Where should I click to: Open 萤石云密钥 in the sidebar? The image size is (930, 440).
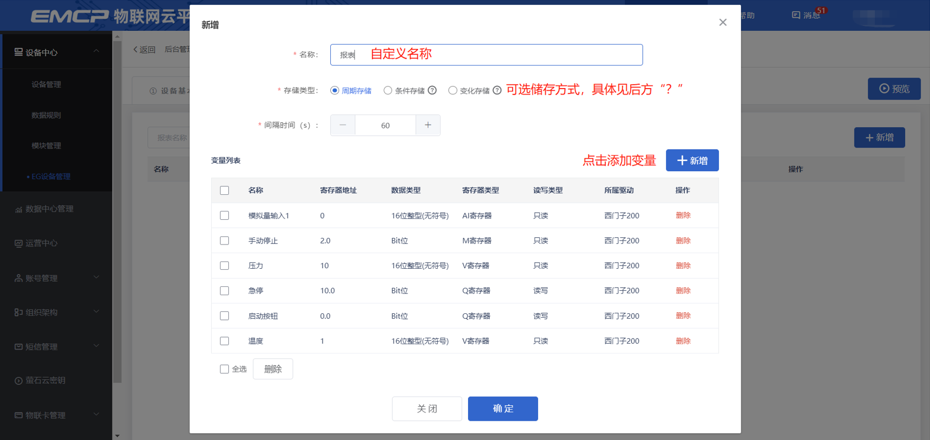[x=45, y=380]
